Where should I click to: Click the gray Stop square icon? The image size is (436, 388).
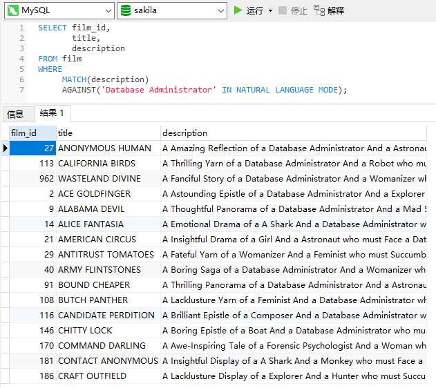[x=283, y=10]
